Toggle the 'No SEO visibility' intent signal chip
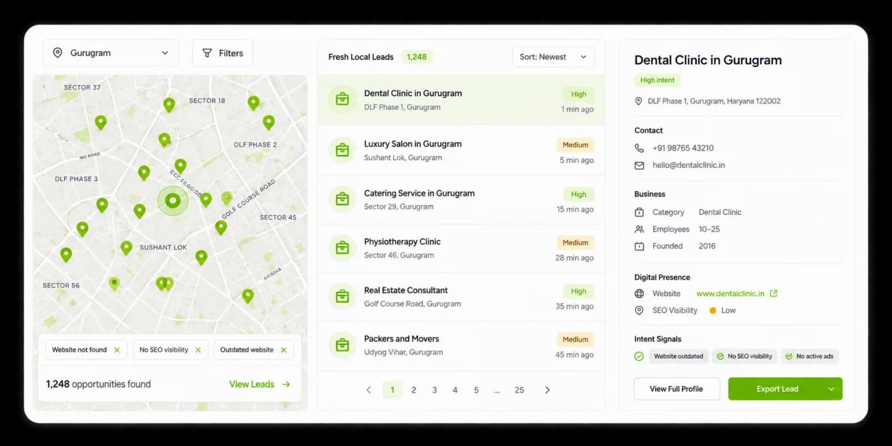The image size is (892, 446). click(744, 356)
